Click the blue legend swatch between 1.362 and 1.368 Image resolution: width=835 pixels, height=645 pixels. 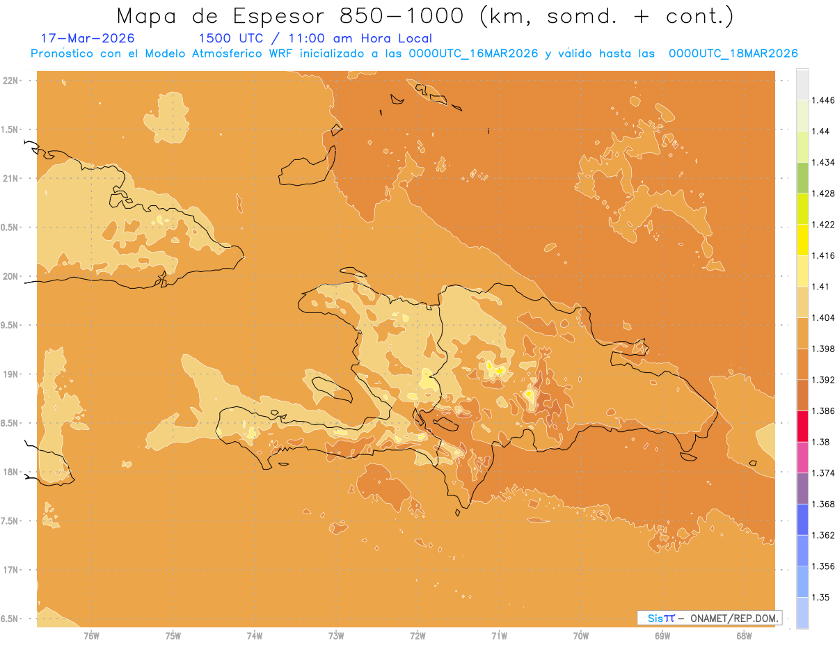point(802,519)
